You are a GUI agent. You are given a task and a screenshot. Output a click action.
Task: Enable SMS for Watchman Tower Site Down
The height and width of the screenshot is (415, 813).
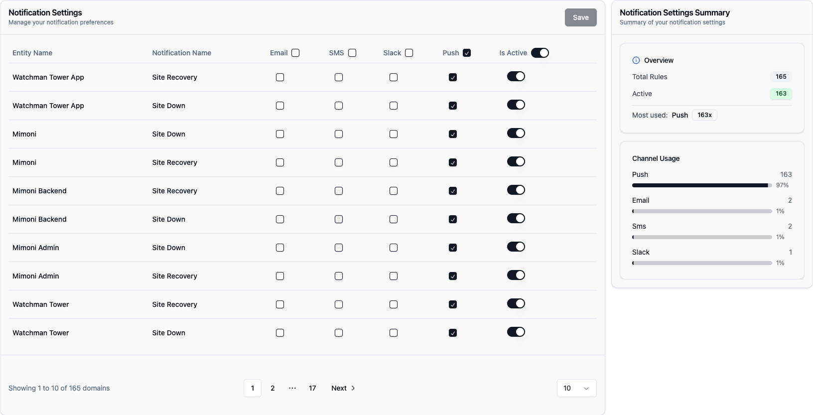click(339, 333)
